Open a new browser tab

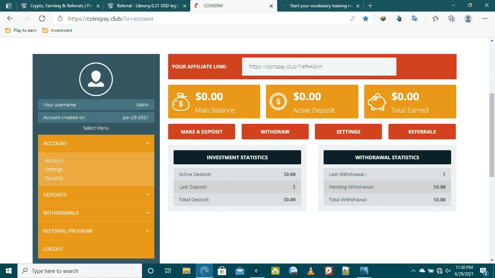(x=370, y=6)
